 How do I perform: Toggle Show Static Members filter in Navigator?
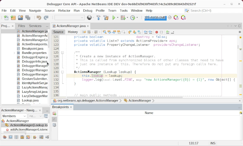click(16, 137)
